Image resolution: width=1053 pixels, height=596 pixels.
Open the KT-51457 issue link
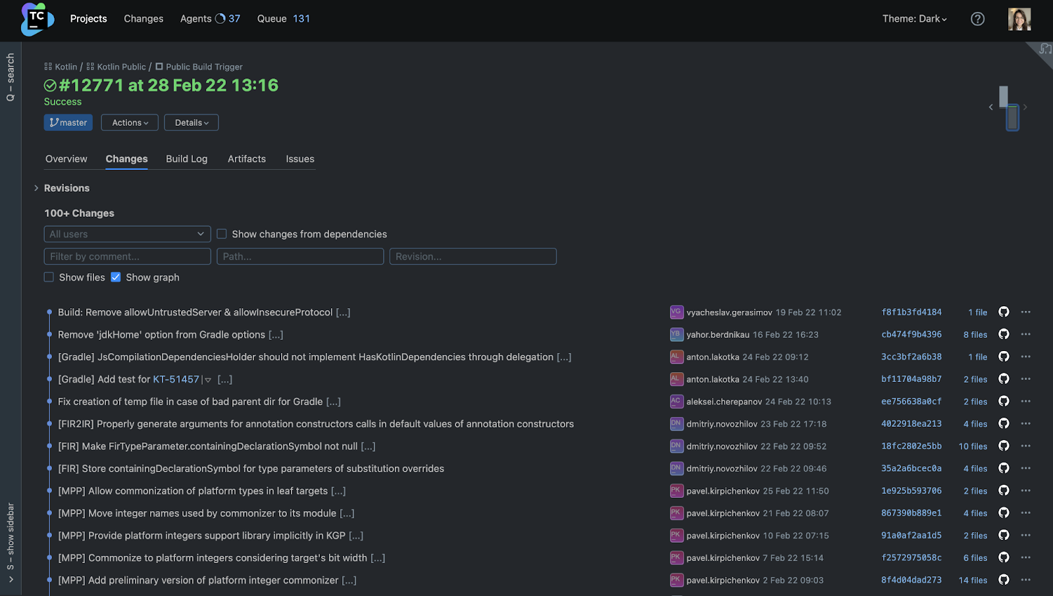coord(176,379)
